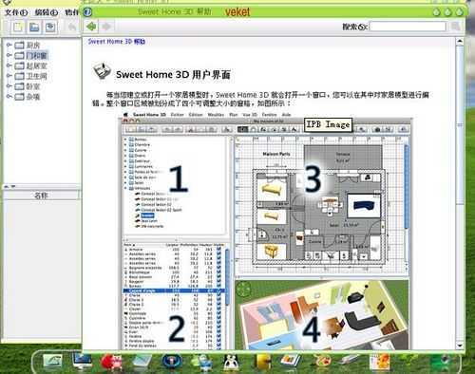Select the highlighted 门和窗 tree item
The width and height of the screenshot is (475, 374).
point(36,56)
